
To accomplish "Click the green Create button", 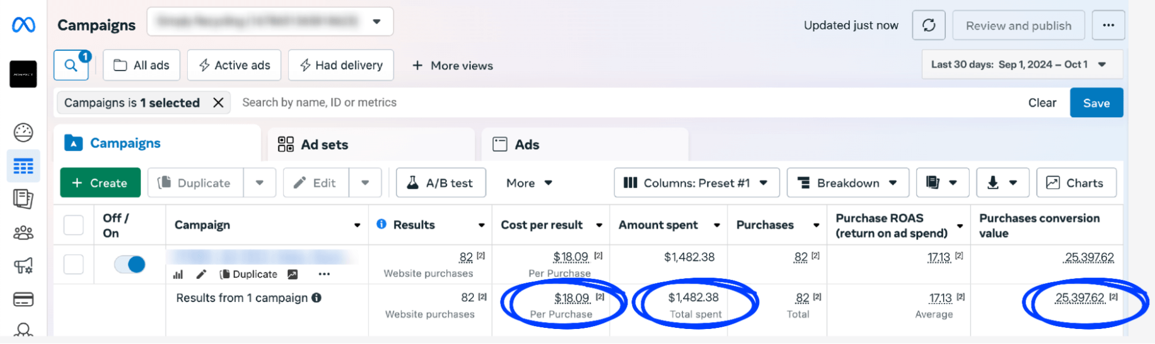I will coord(100,183).
